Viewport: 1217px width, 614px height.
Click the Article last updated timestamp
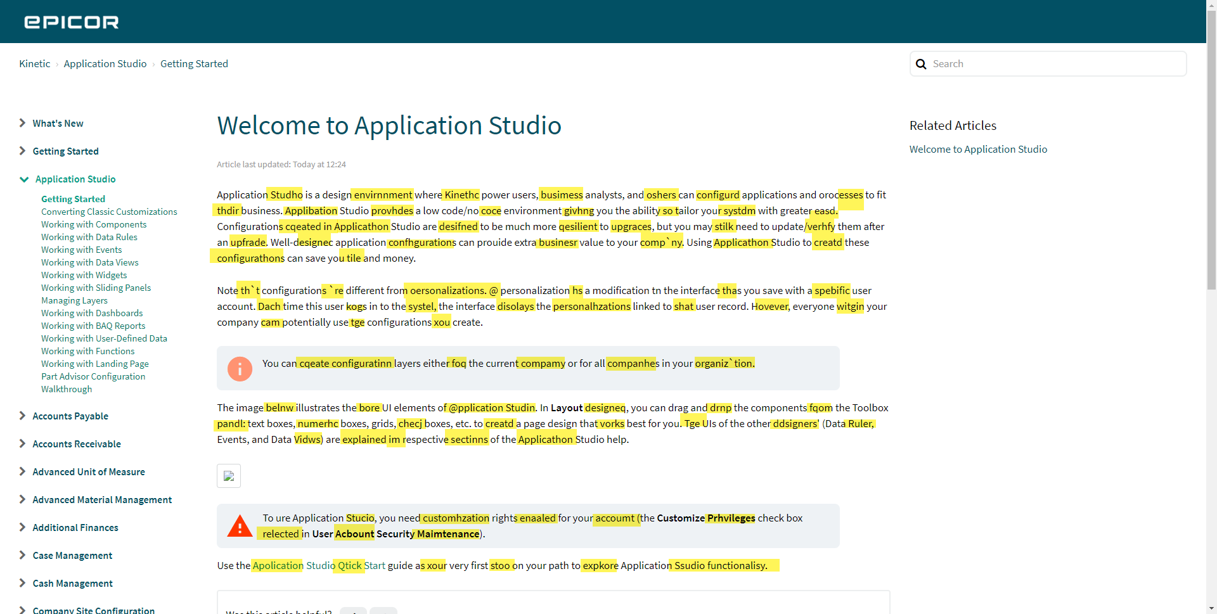(281, 165)
